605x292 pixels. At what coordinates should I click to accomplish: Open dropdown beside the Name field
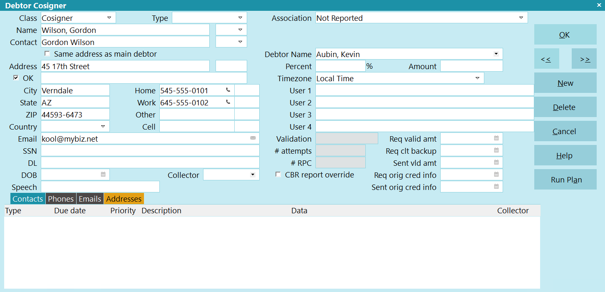click(x=240, y=30)
